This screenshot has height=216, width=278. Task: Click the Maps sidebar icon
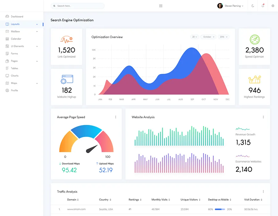7,83
